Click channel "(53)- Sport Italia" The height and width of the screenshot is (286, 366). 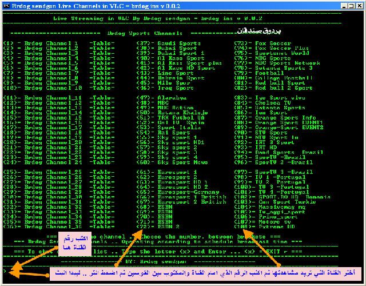168,128
